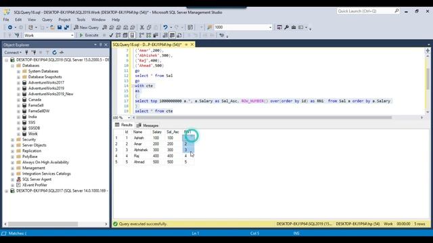Click the Execute button

point(89,35)
